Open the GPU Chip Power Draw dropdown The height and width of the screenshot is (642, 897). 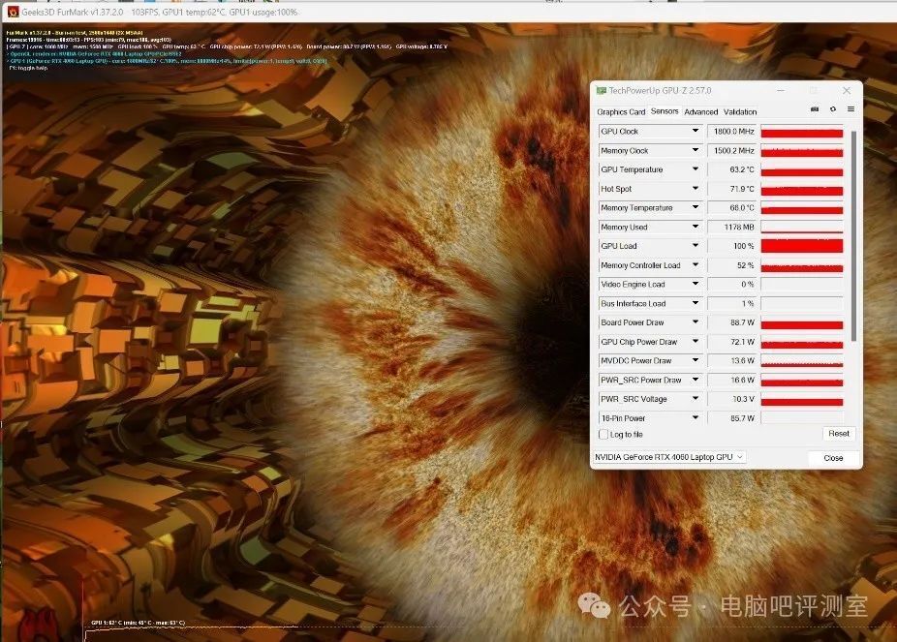coord(696,342)
